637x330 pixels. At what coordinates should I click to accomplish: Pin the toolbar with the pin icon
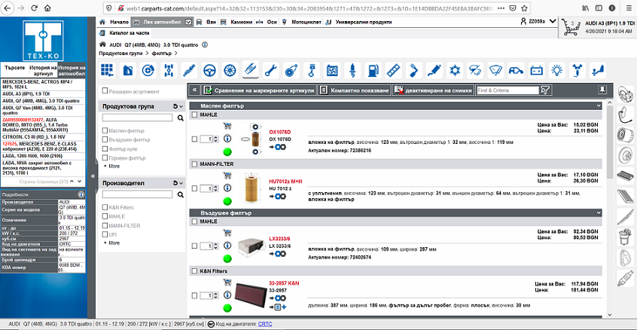(602, 90)
